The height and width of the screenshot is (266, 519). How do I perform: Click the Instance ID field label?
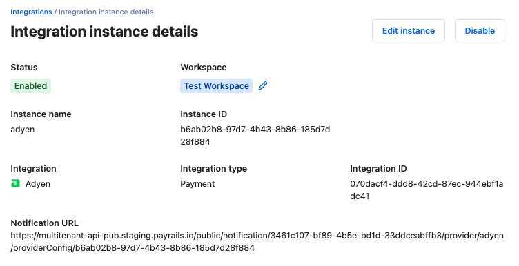pos(204,114)
